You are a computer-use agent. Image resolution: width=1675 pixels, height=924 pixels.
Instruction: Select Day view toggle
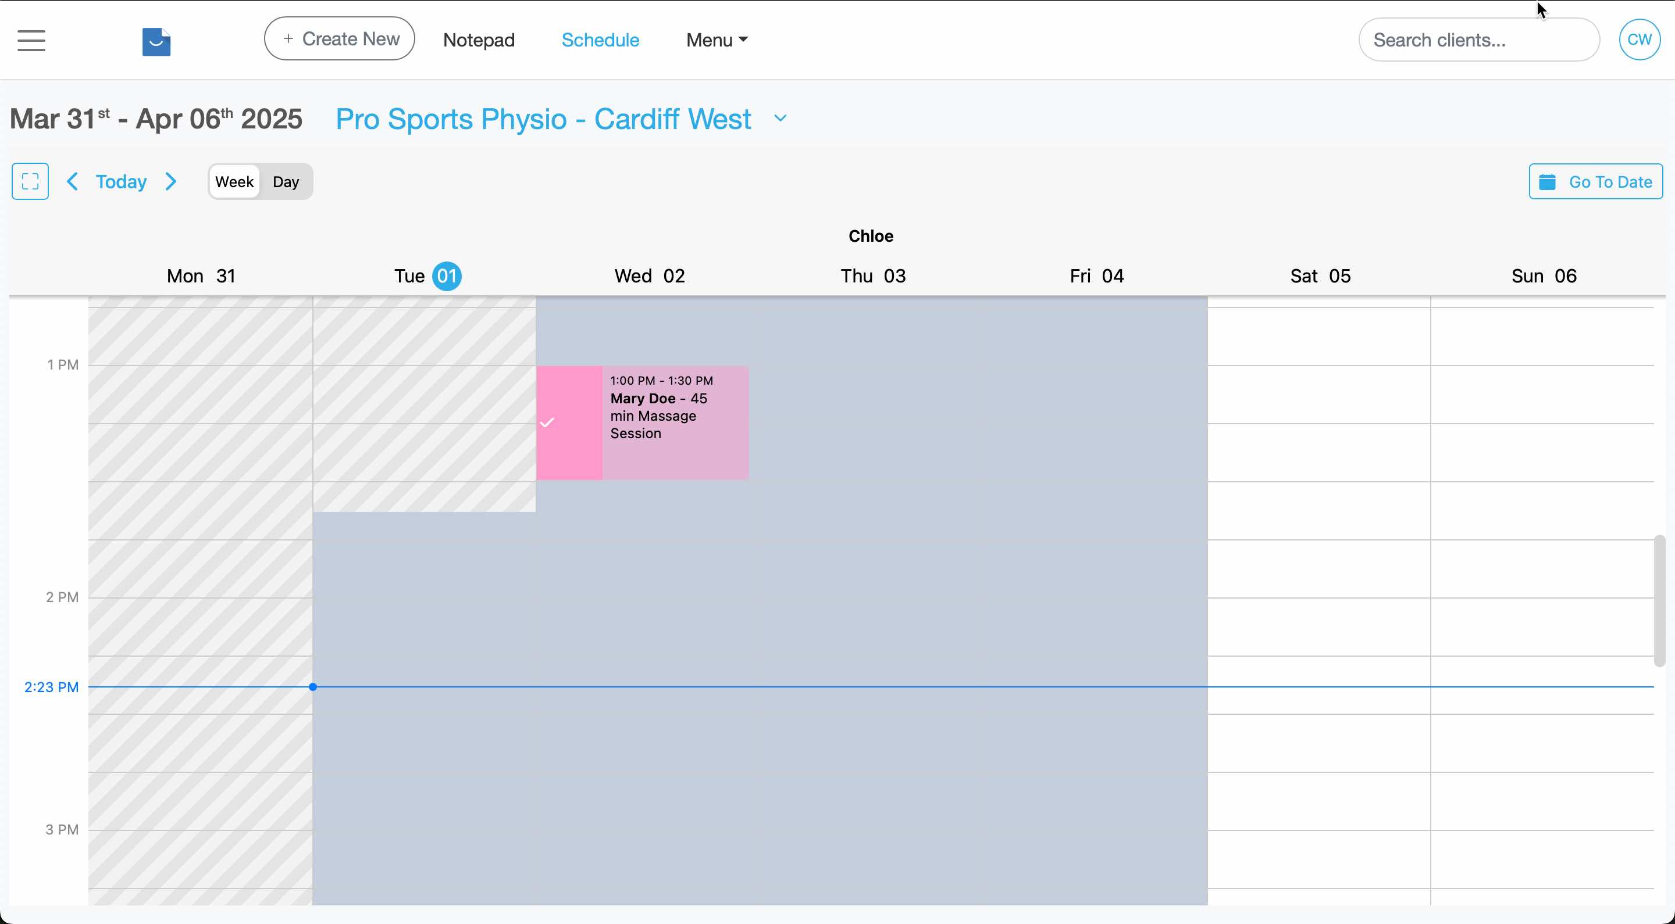point(286,182)
